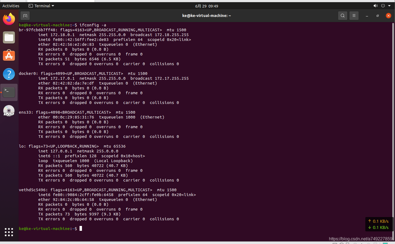This screenshot has width=395, height=244.
Task: Show applications grid
Action: [x=9, y=232]
